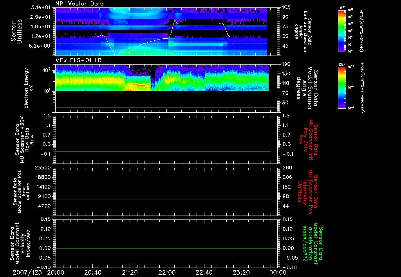The image size is (401, 277).
Task: Click the red scanner position line
Action: tap(163, 199)
